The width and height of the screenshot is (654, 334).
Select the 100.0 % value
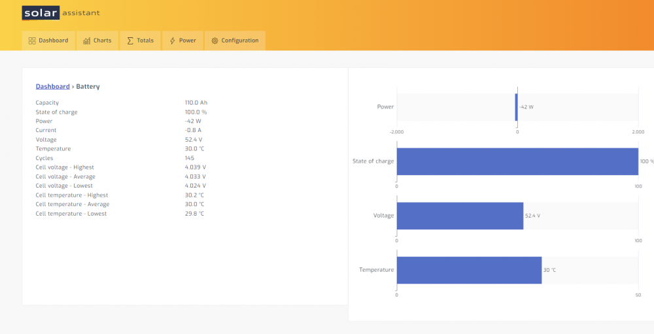point(196,112)
